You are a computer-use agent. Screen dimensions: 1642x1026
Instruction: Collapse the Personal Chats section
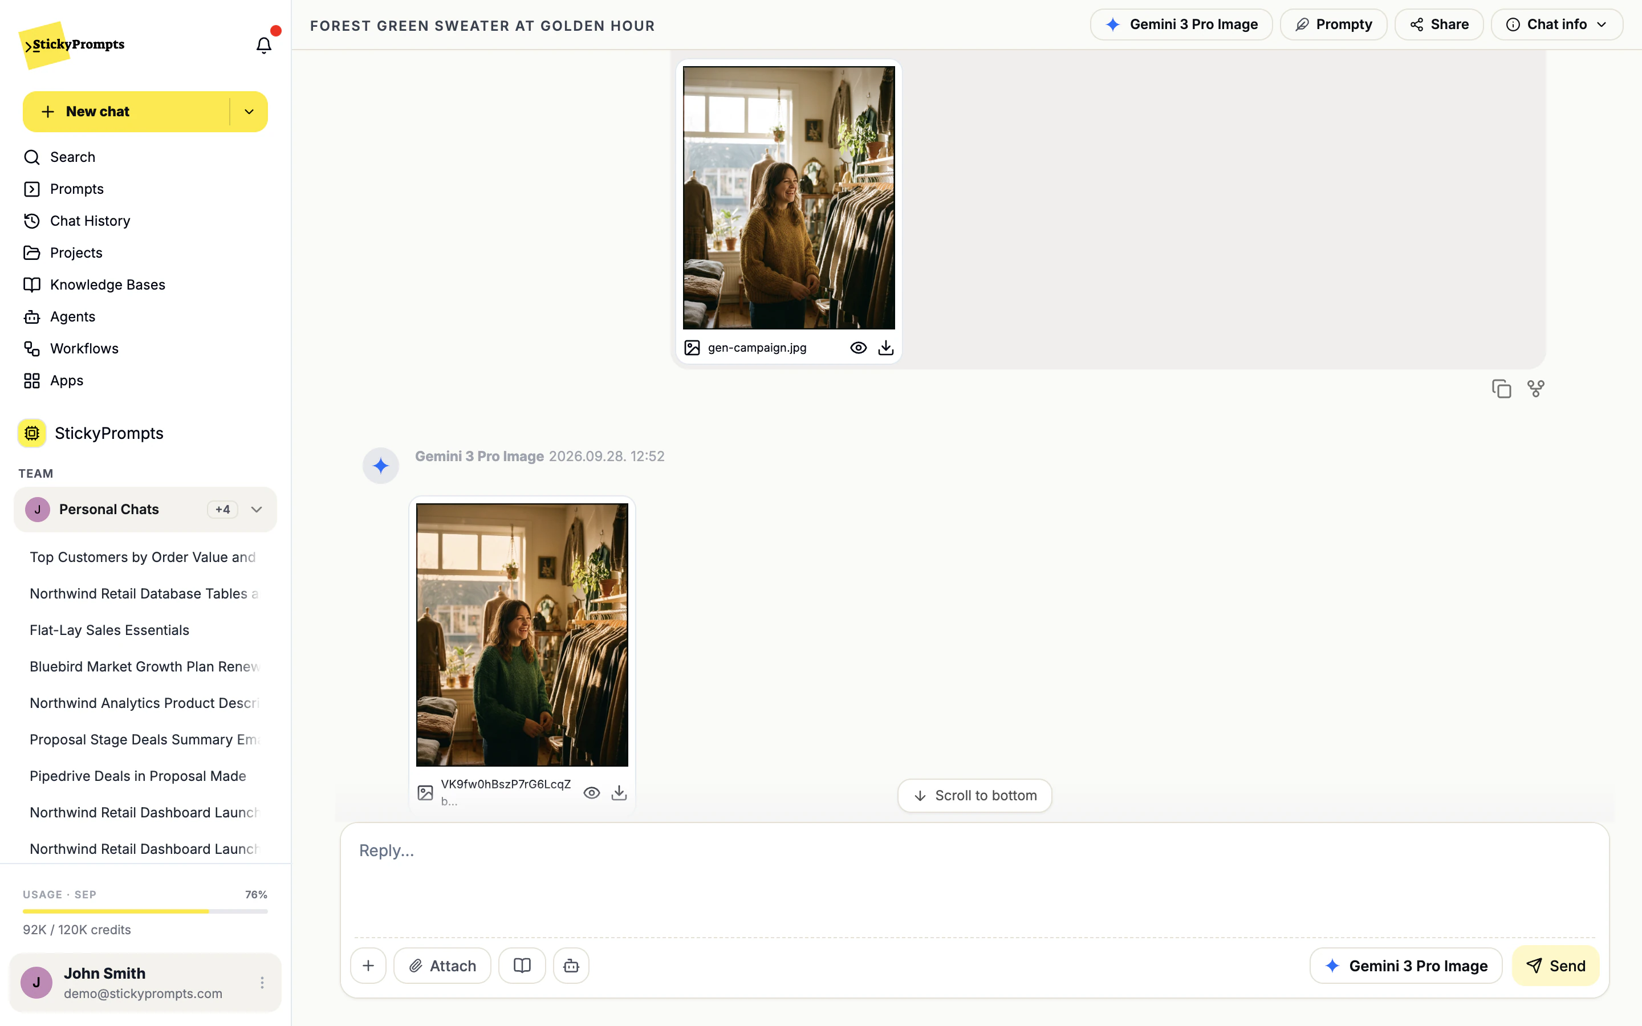coord(257,510)
